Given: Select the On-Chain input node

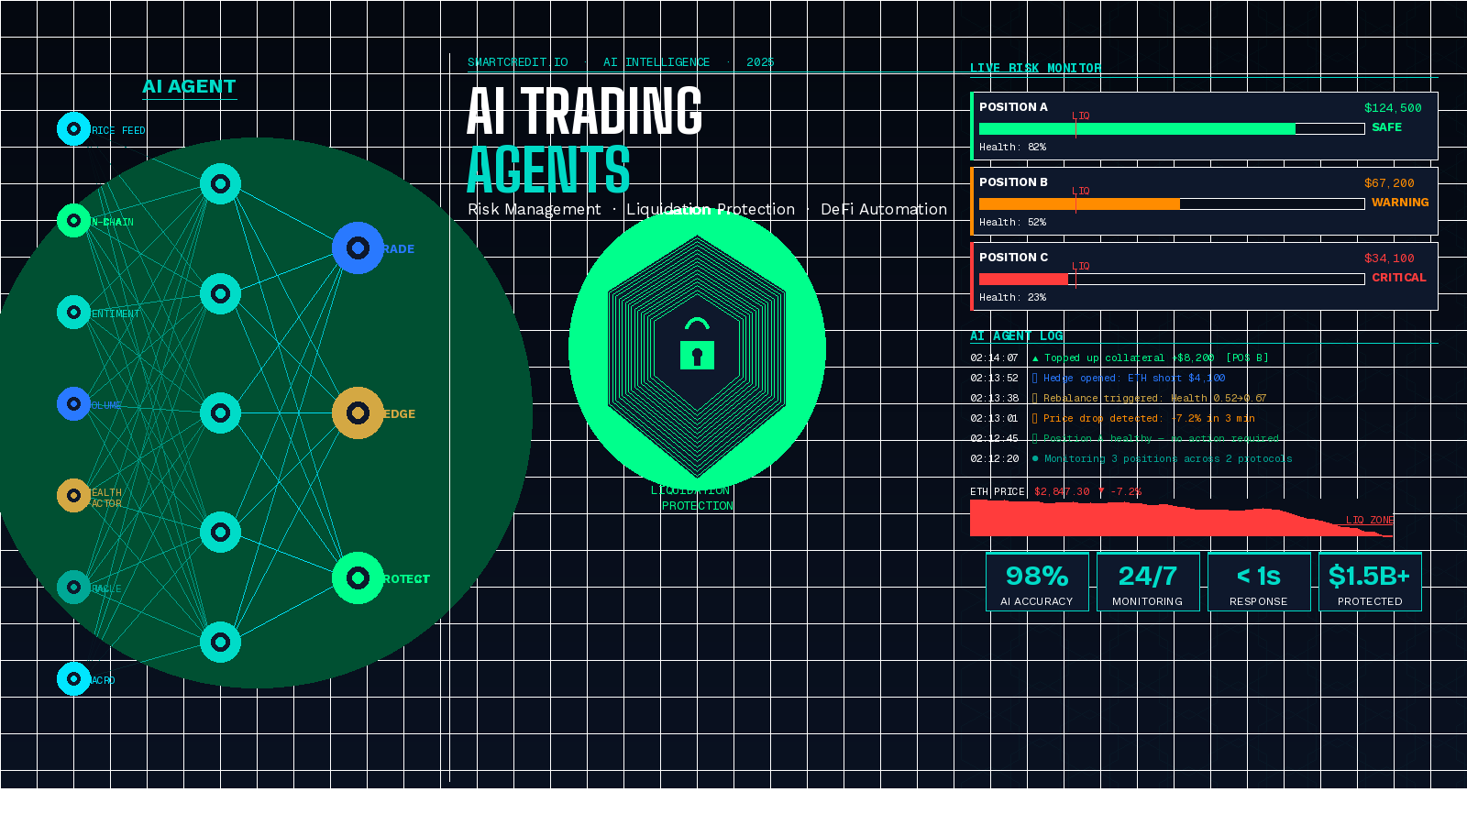Looking at the screenshot, I should [x=73, y=221].
